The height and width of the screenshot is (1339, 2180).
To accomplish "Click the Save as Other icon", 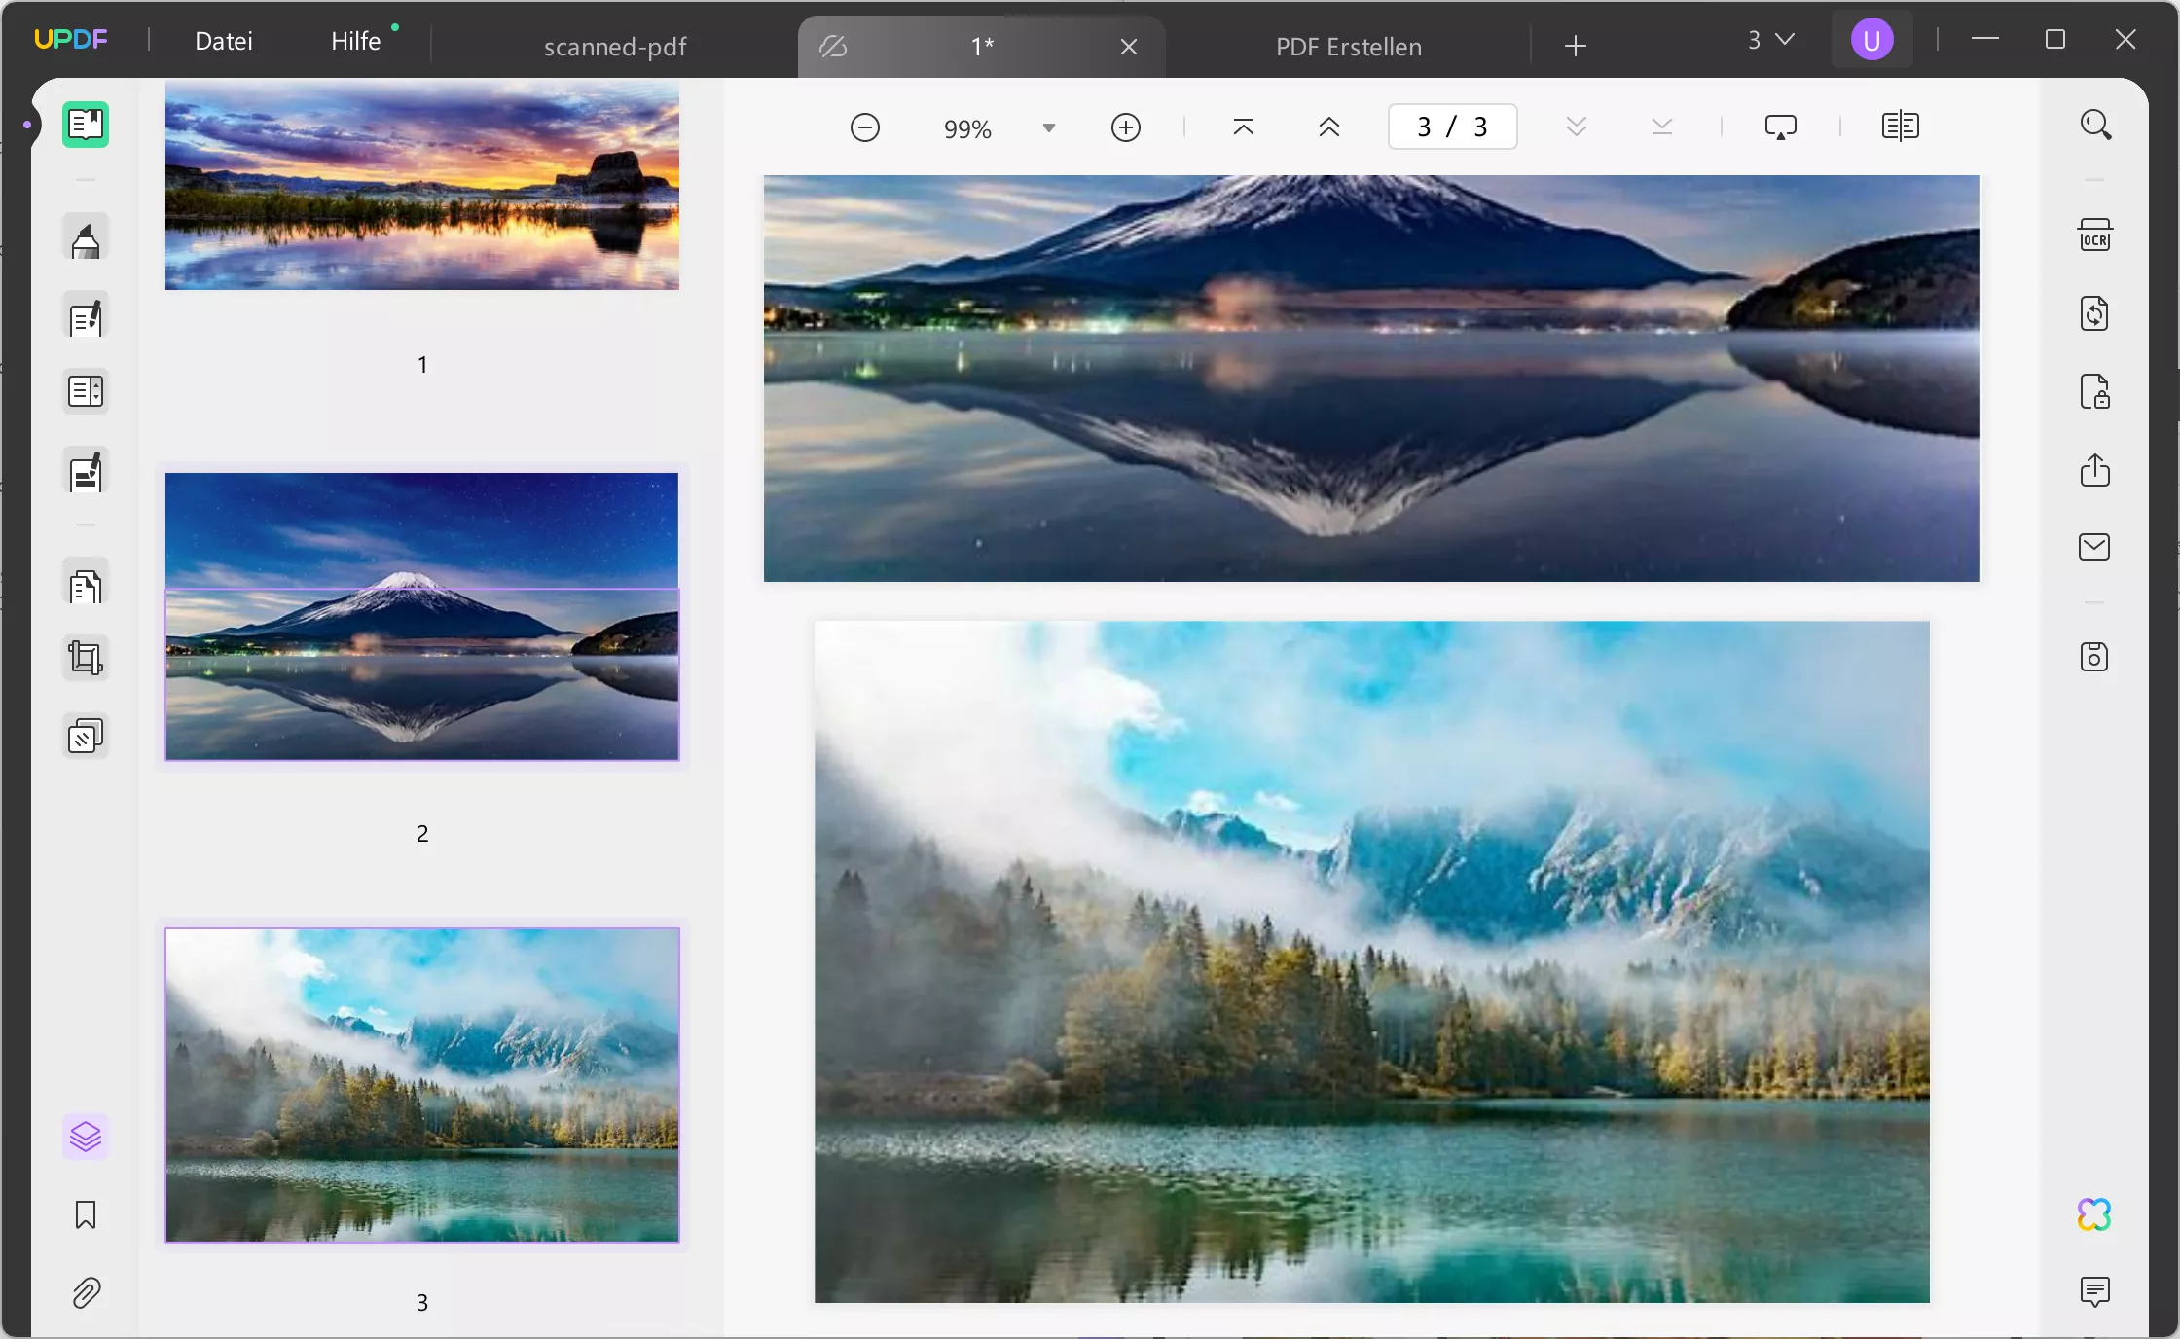I will 2094,657.
